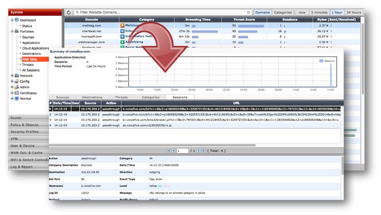This screenshot has width=381, height=215.
Task: Clear the filter with the X icon
Action: click(x=248, y=12)
